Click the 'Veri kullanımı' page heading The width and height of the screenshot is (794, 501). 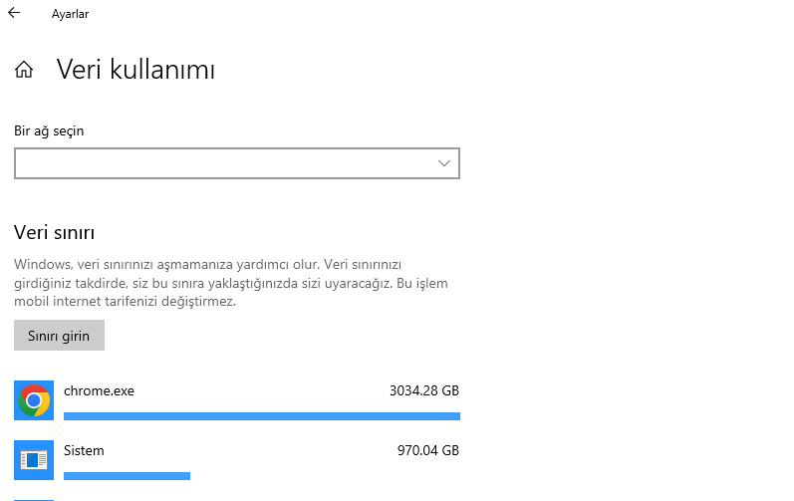(x=135, y=70)
